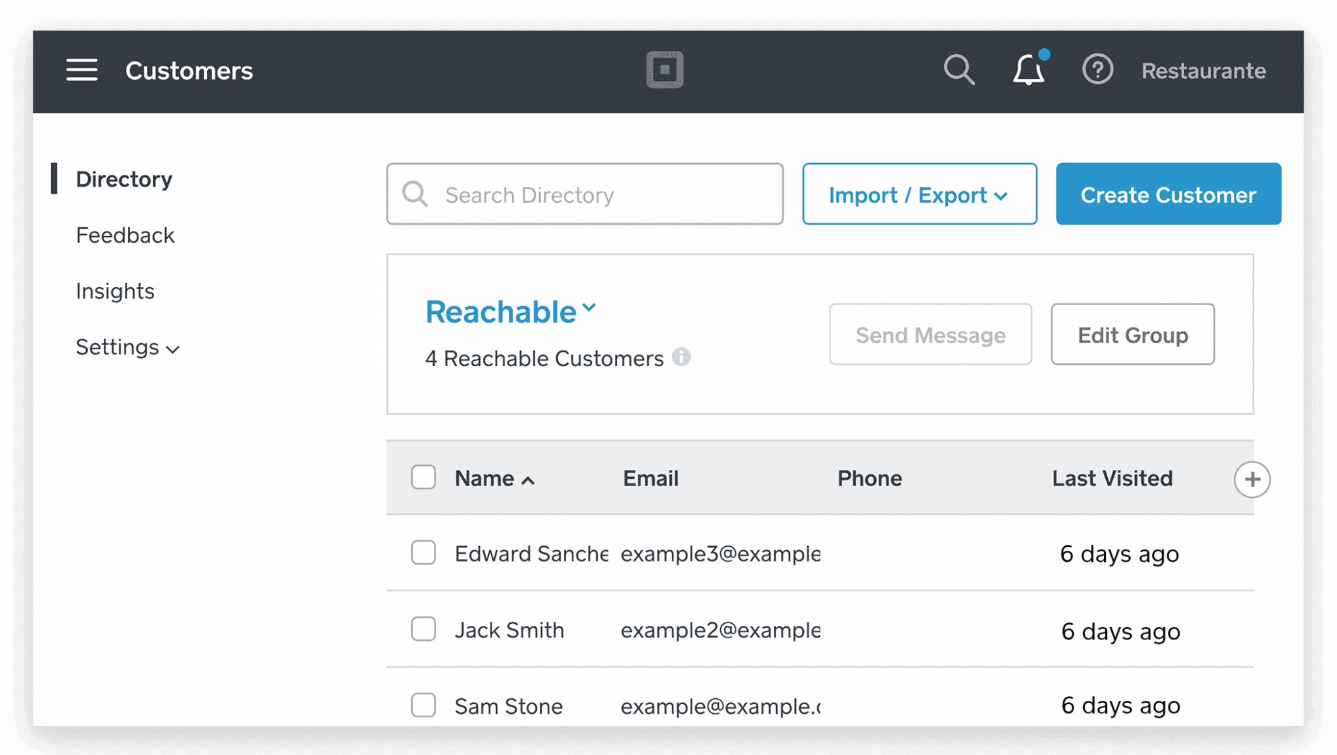Image resolution: width=1337 pixels, height=755 pixels.
Task: Focus the Search Directory field
Action: [585, 194]
